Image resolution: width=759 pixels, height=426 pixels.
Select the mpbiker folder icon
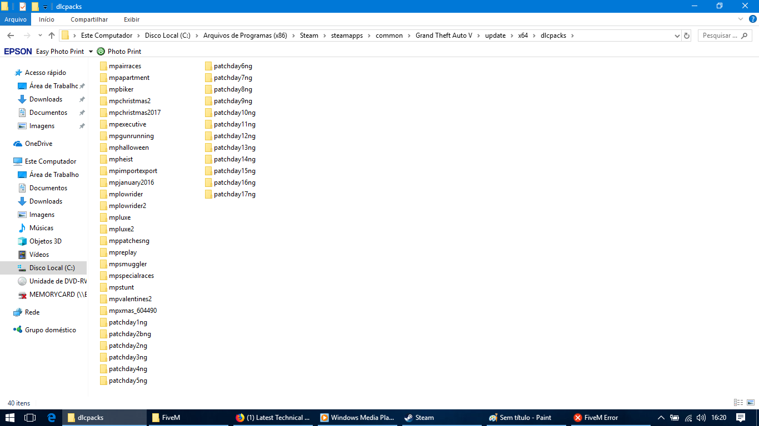pyautogui.click(x=103, y=89)
